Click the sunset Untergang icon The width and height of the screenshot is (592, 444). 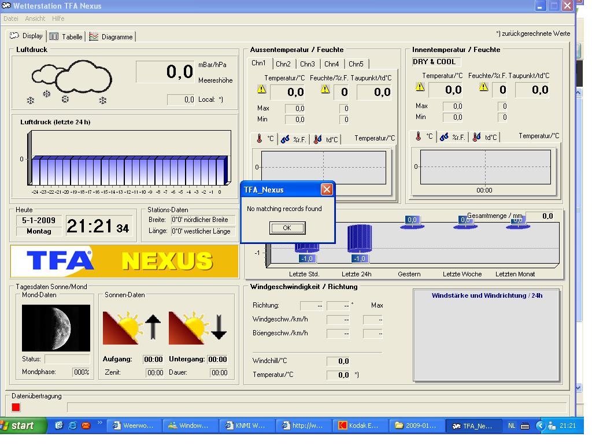[198, 328]
